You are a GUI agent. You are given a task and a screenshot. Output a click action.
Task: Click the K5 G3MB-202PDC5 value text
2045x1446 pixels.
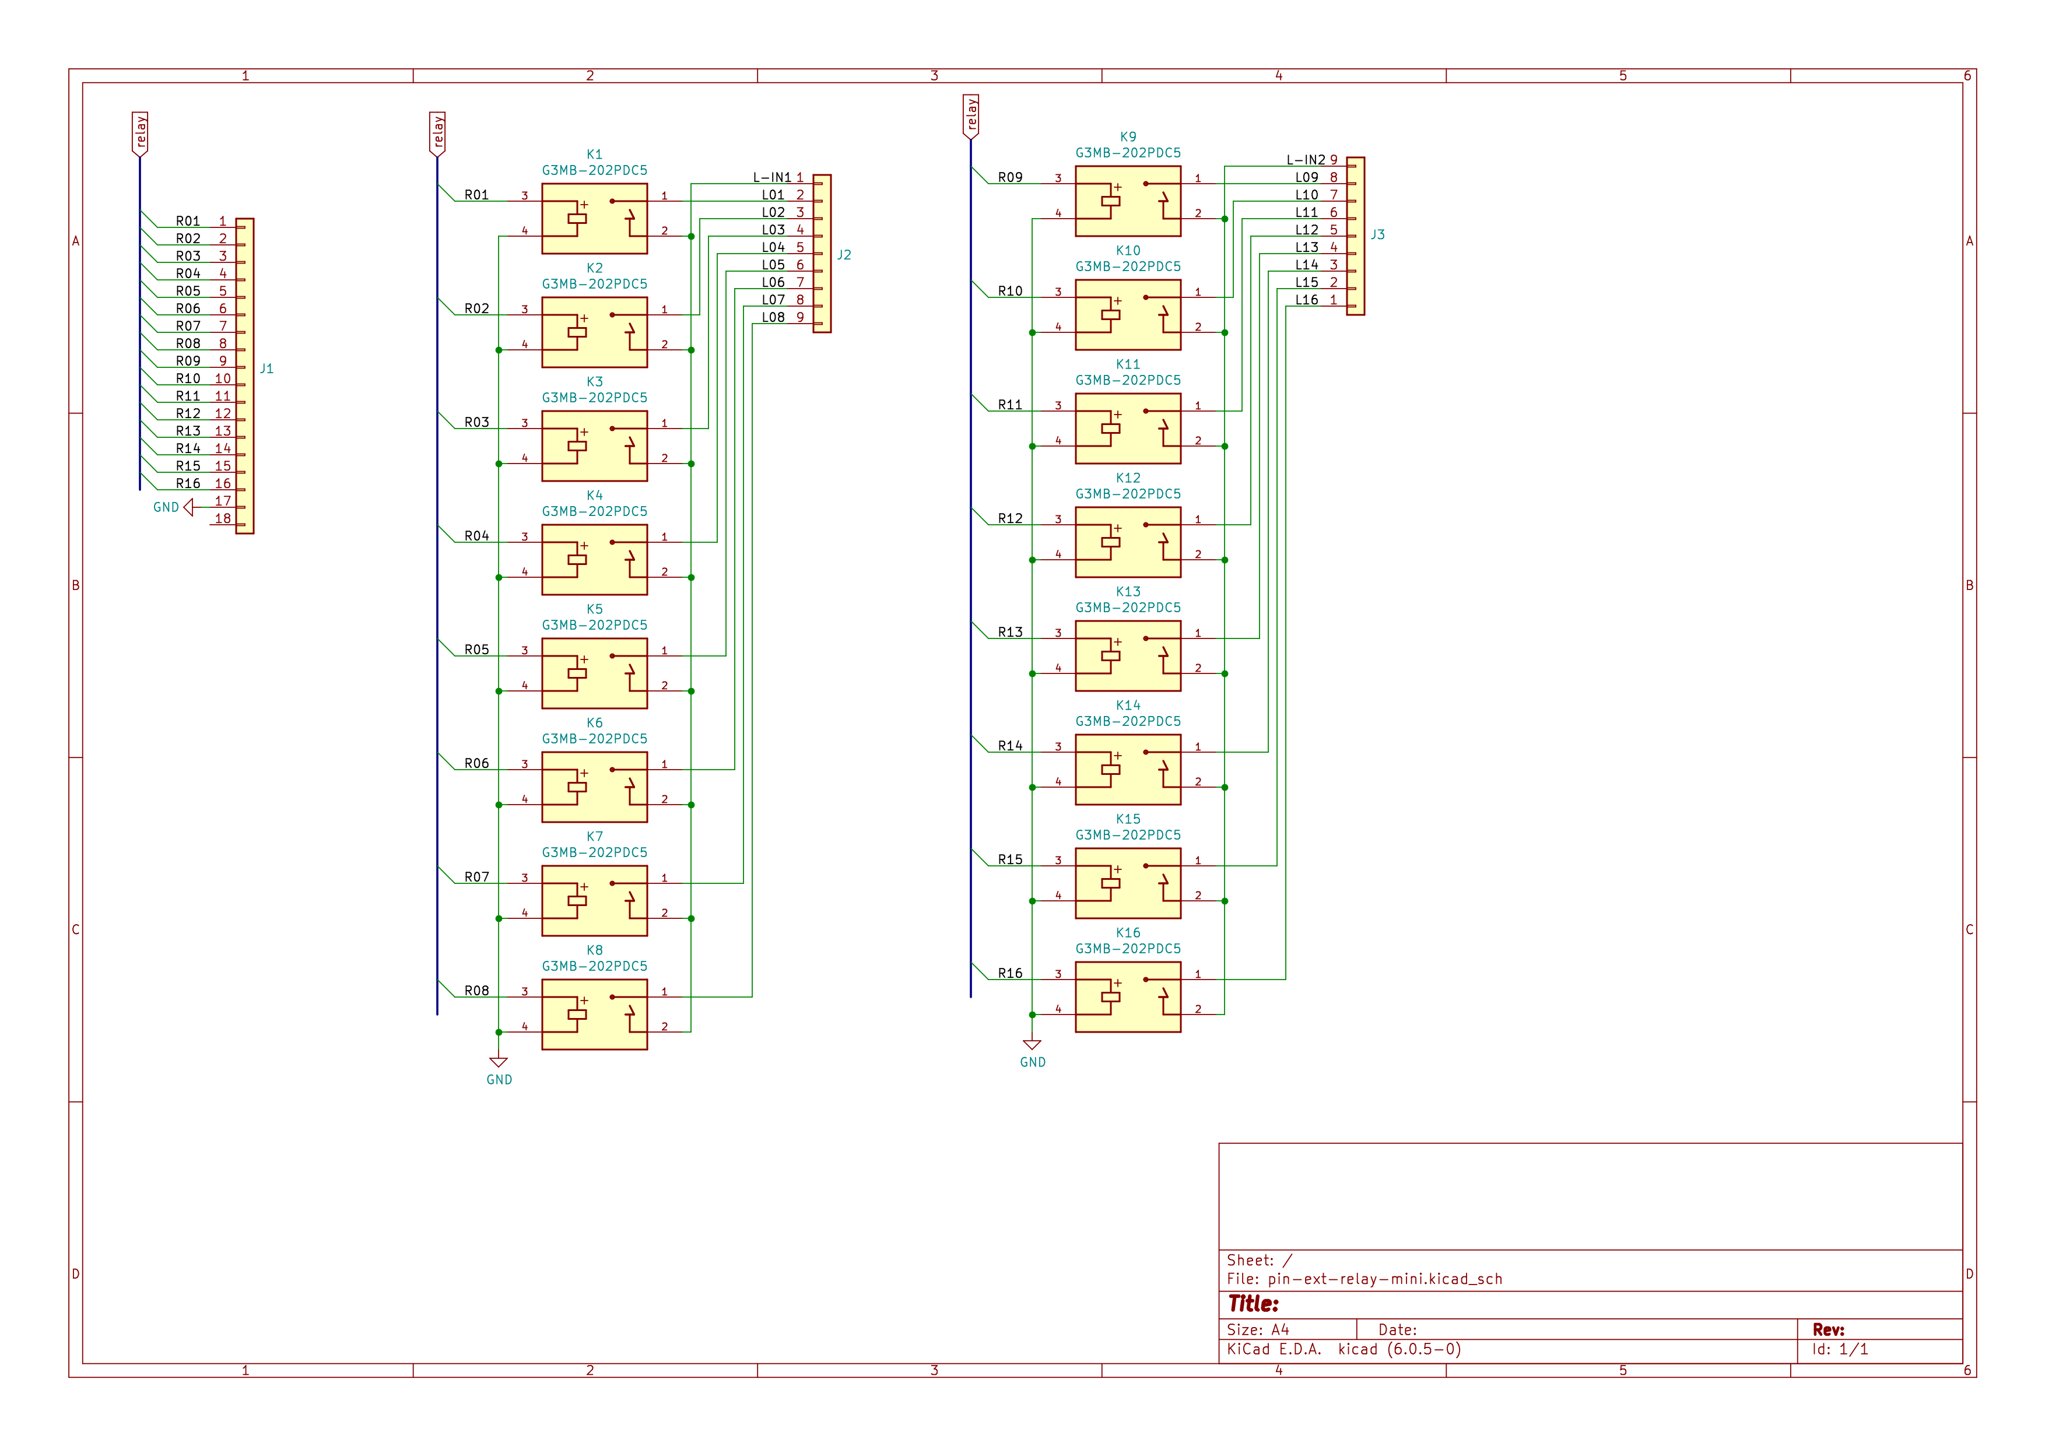(594, 625)
